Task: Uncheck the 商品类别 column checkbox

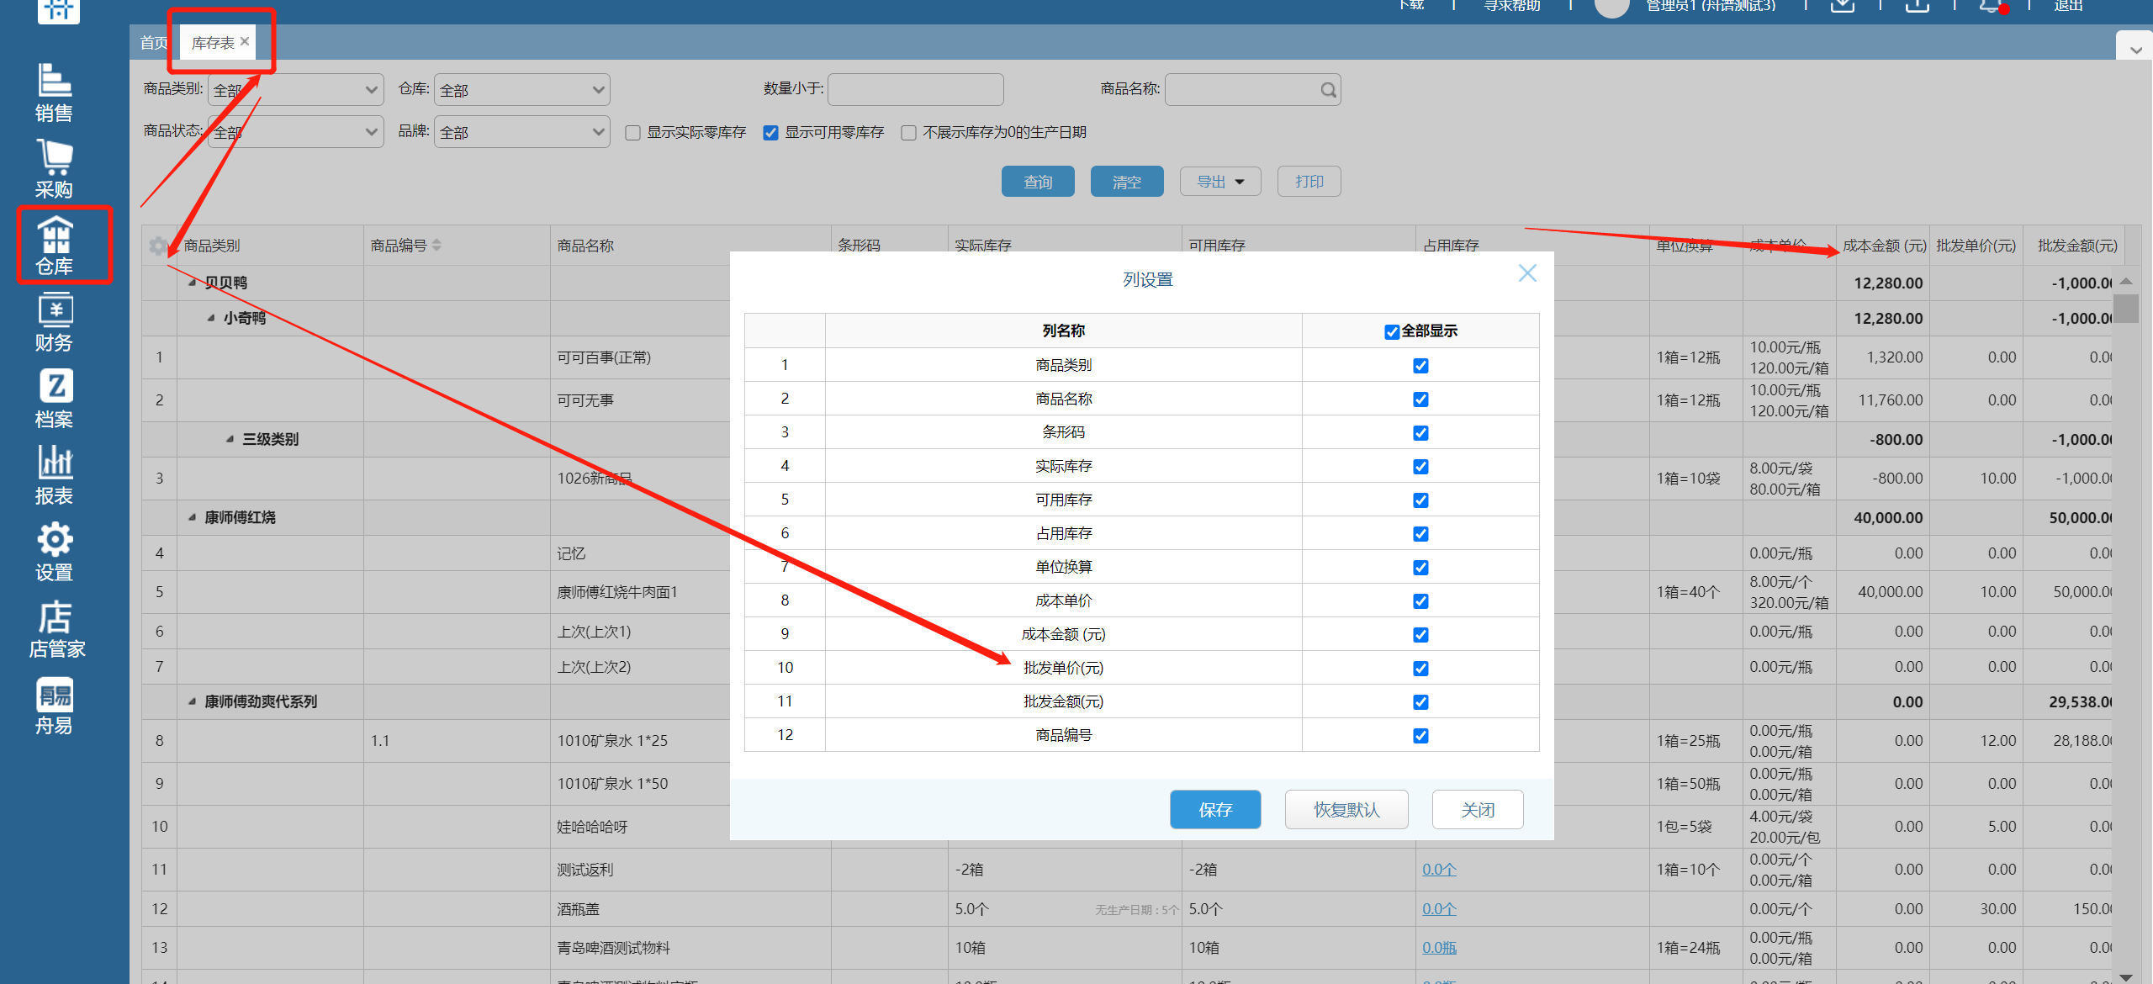Action: point(1420,365)
